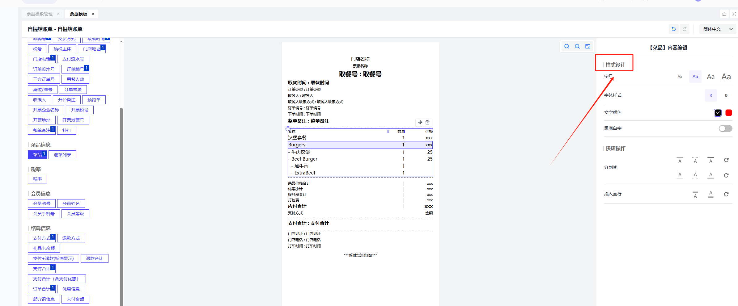Undo the last template edit
Screen dimensions: 738x306
tap(674, 29)
